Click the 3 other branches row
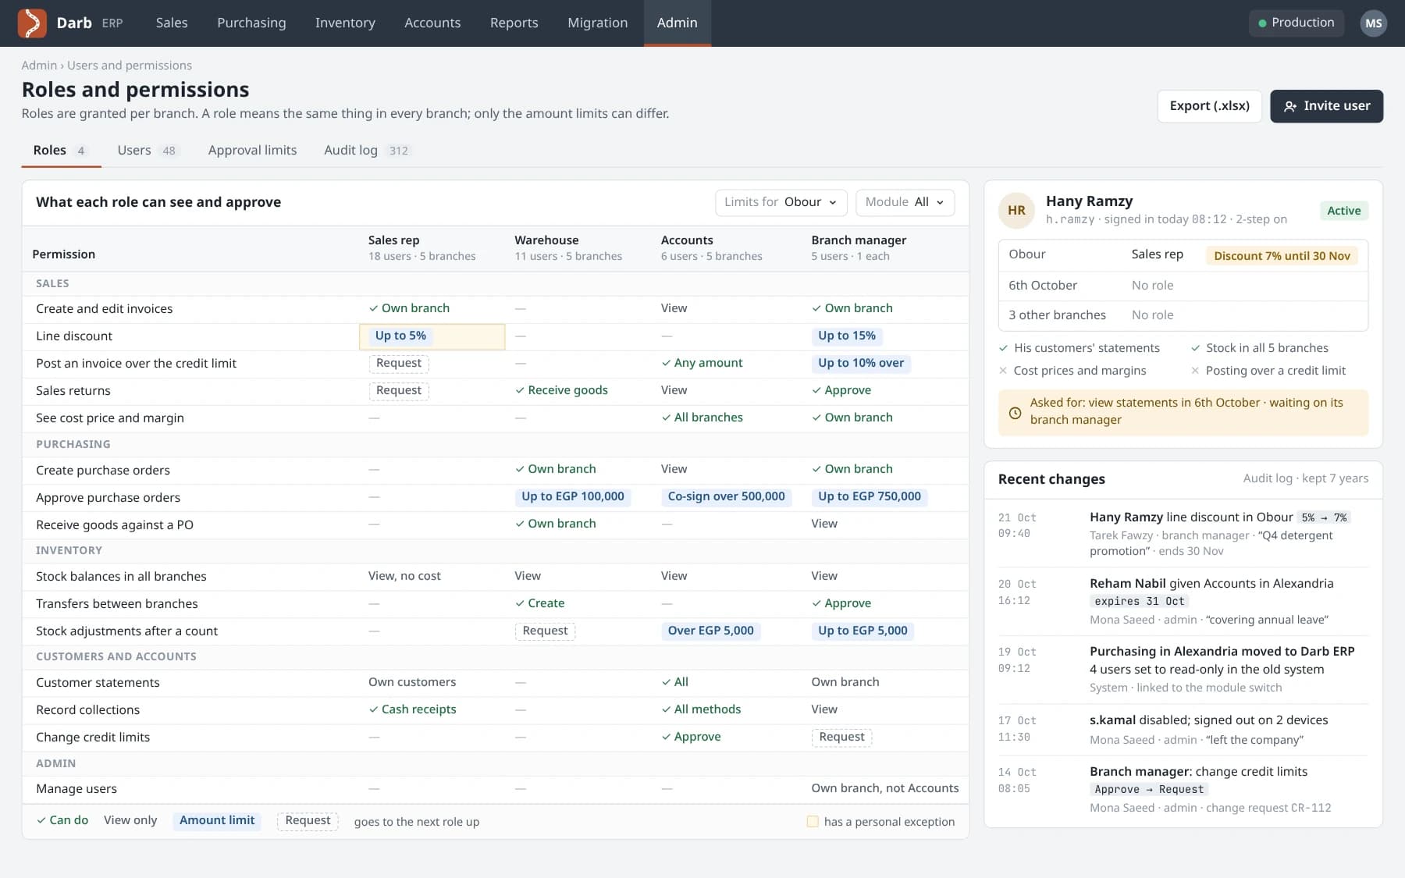Screen dimensions: 1405x878 1183,315
